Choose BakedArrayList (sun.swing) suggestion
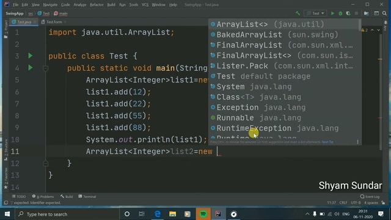391x220 pixels. (283, 35)
